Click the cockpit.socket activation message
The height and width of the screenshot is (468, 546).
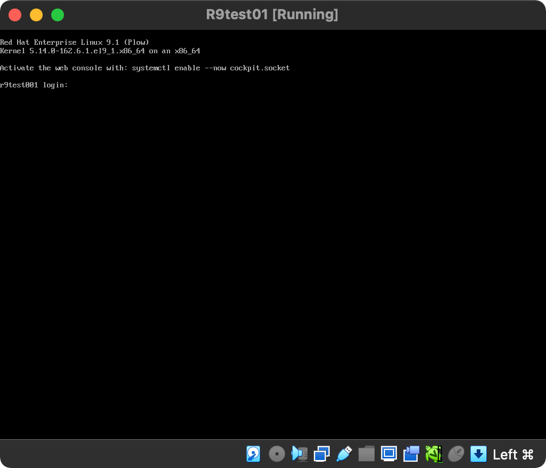click(x=145, y=68)
